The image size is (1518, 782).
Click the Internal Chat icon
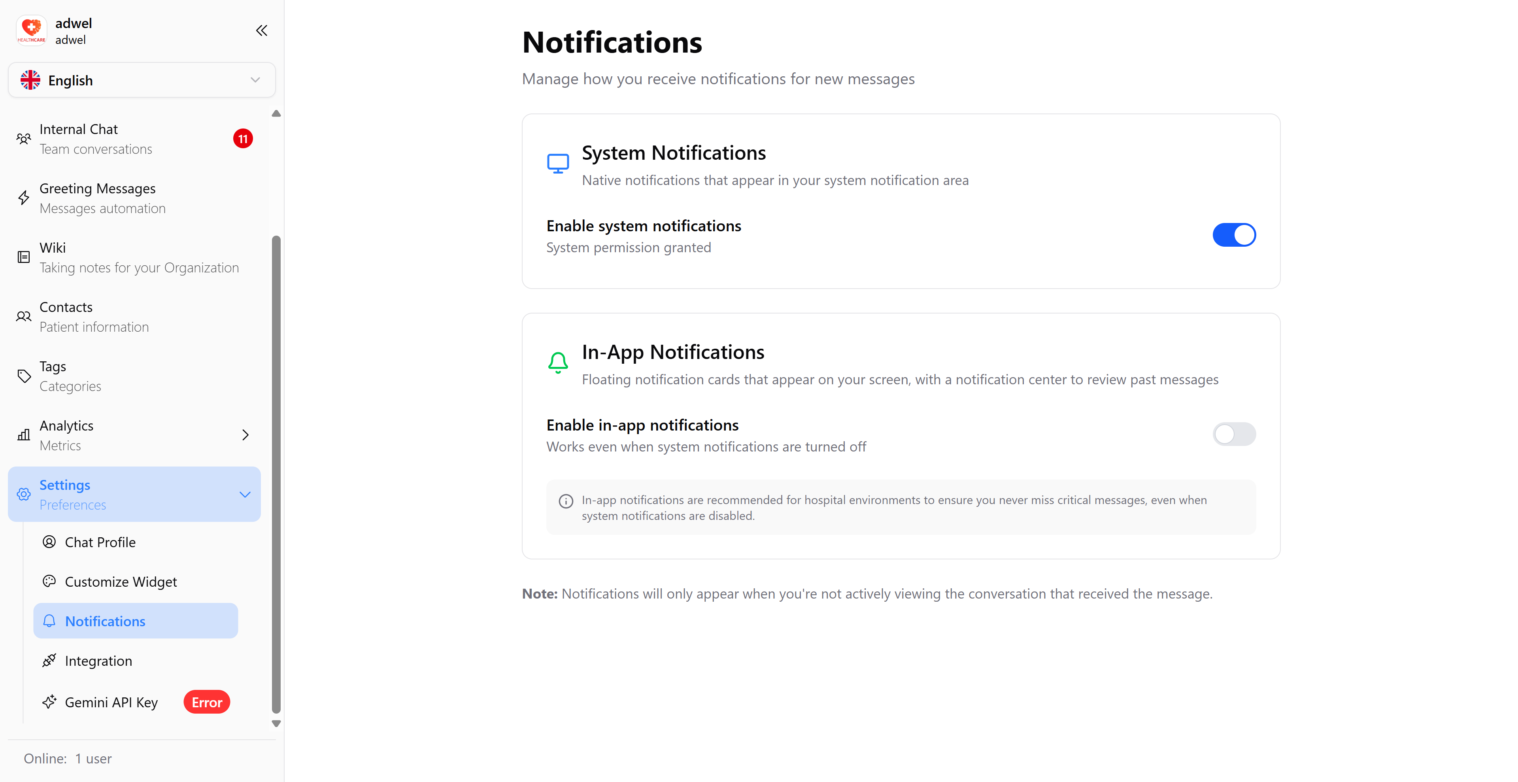tap(24, 138)
